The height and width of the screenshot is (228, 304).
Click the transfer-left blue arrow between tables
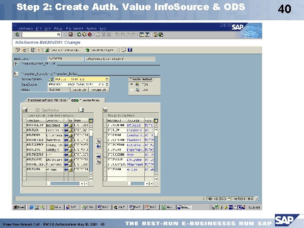click(x=98, y=146)
